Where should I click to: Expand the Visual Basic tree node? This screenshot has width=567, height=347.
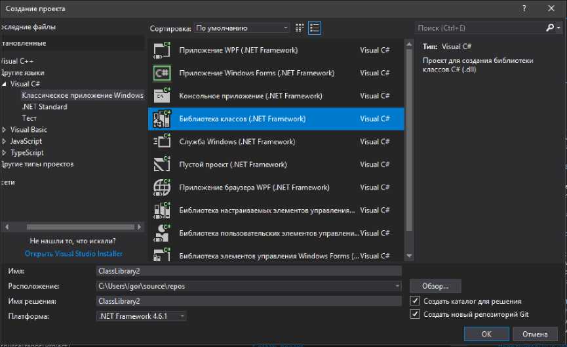[5, 130]
